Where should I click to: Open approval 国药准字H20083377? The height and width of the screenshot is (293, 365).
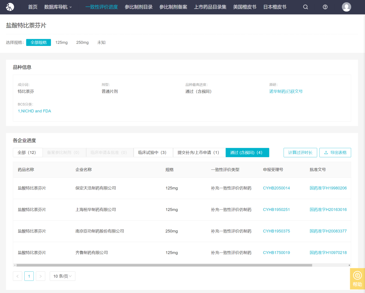328,231
